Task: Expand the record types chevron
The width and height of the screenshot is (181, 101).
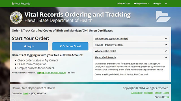Action: pyautogui.click(x=166, y=39)
